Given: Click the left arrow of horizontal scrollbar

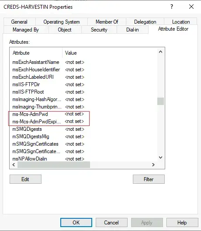Looking at the screenshot, I should (14, 164).
